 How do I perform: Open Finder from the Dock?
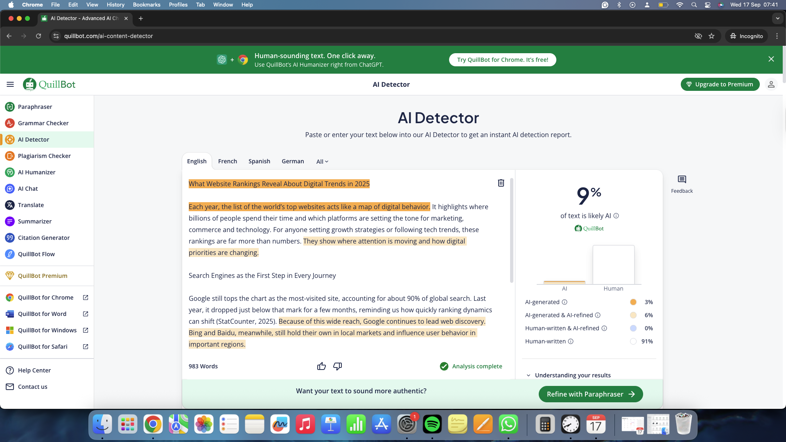pos(102,424)
